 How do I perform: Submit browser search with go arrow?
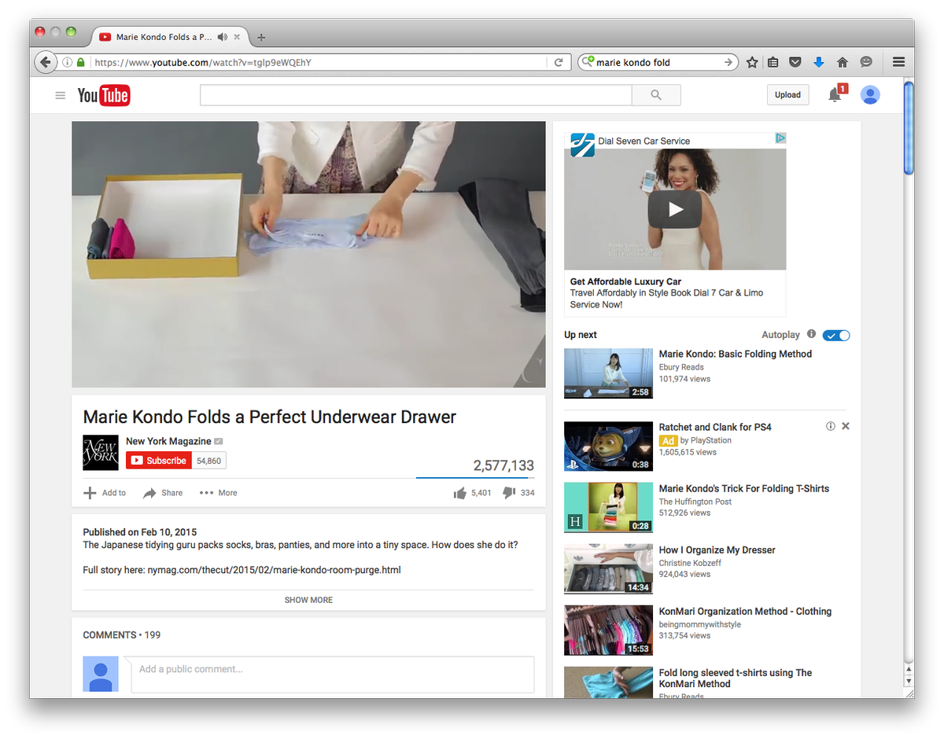pos(728,62)
